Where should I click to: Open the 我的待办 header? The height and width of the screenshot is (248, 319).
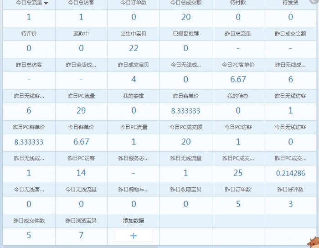point(238,96)
